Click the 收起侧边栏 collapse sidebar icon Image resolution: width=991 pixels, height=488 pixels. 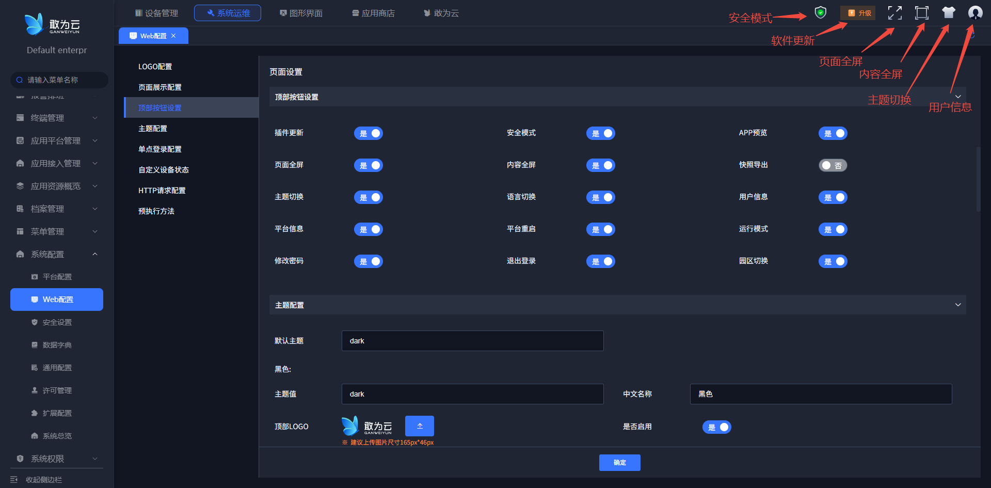pyautogui.click(x=14, y=480)
